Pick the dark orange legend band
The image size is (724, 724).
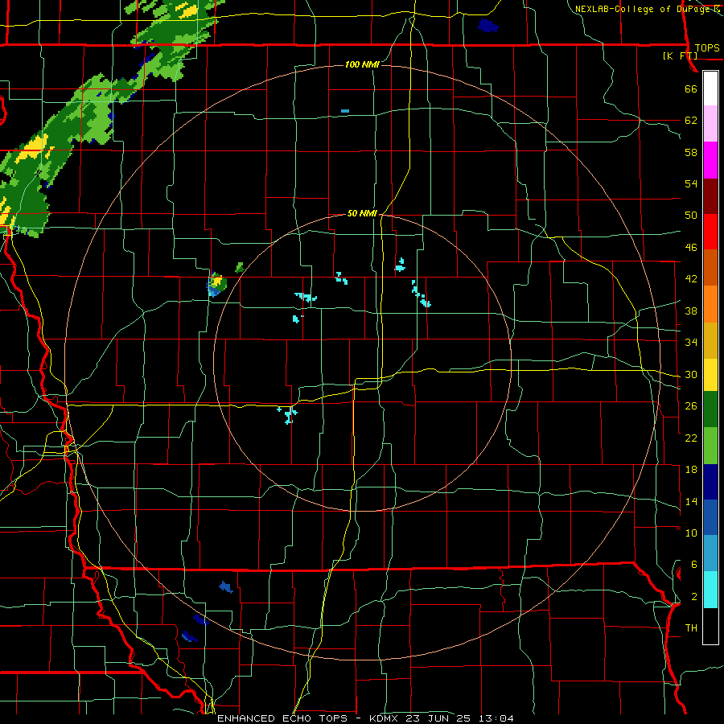[x=710, y=268]
